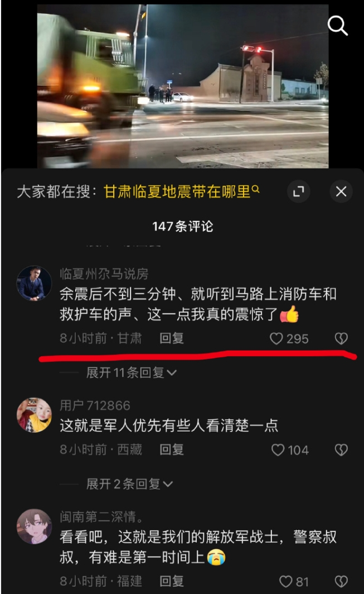364x594 pixels.
Task: Expand 2 replies under 用户712866 comment
Action: point(129,484)
